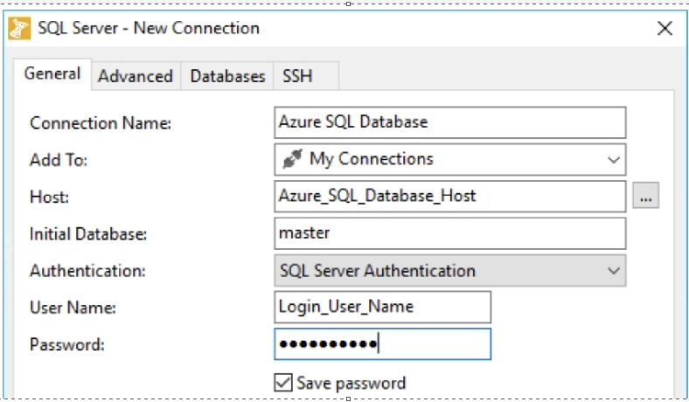The image size is (689, 402).
Task: Click the Connection Name input field
Action: pos(450,122)
